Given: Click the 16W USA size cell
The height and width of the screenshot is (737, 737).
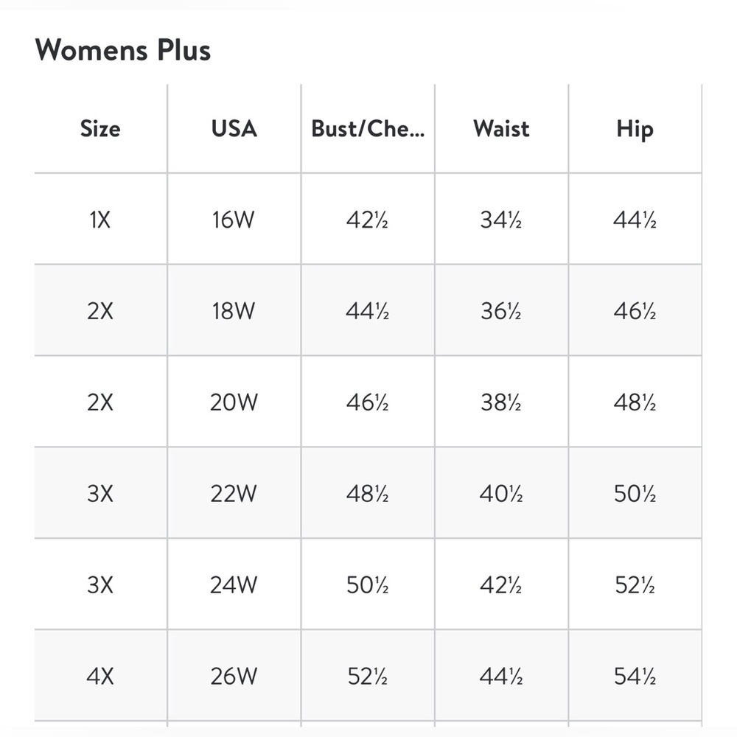Looking at the screenshot, I should coord(234,220).
